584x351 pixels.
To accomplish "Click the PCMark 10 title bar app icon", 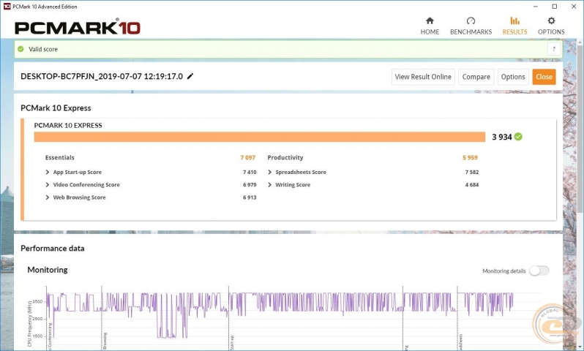I will point(7,7).
